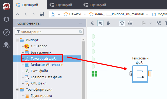
Task: Select the Текстовый файл component
Action: click(44, 59)
